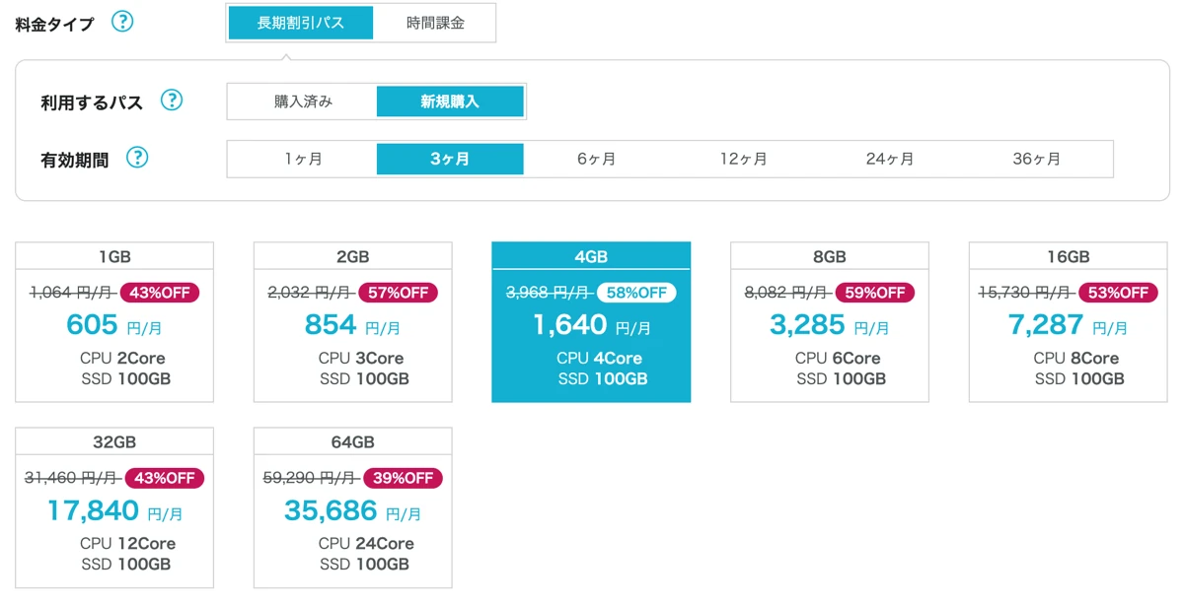Viewport: 1184px width, 604px height.
Task: Click help icon beside 利用するパス
Action: 172,101
